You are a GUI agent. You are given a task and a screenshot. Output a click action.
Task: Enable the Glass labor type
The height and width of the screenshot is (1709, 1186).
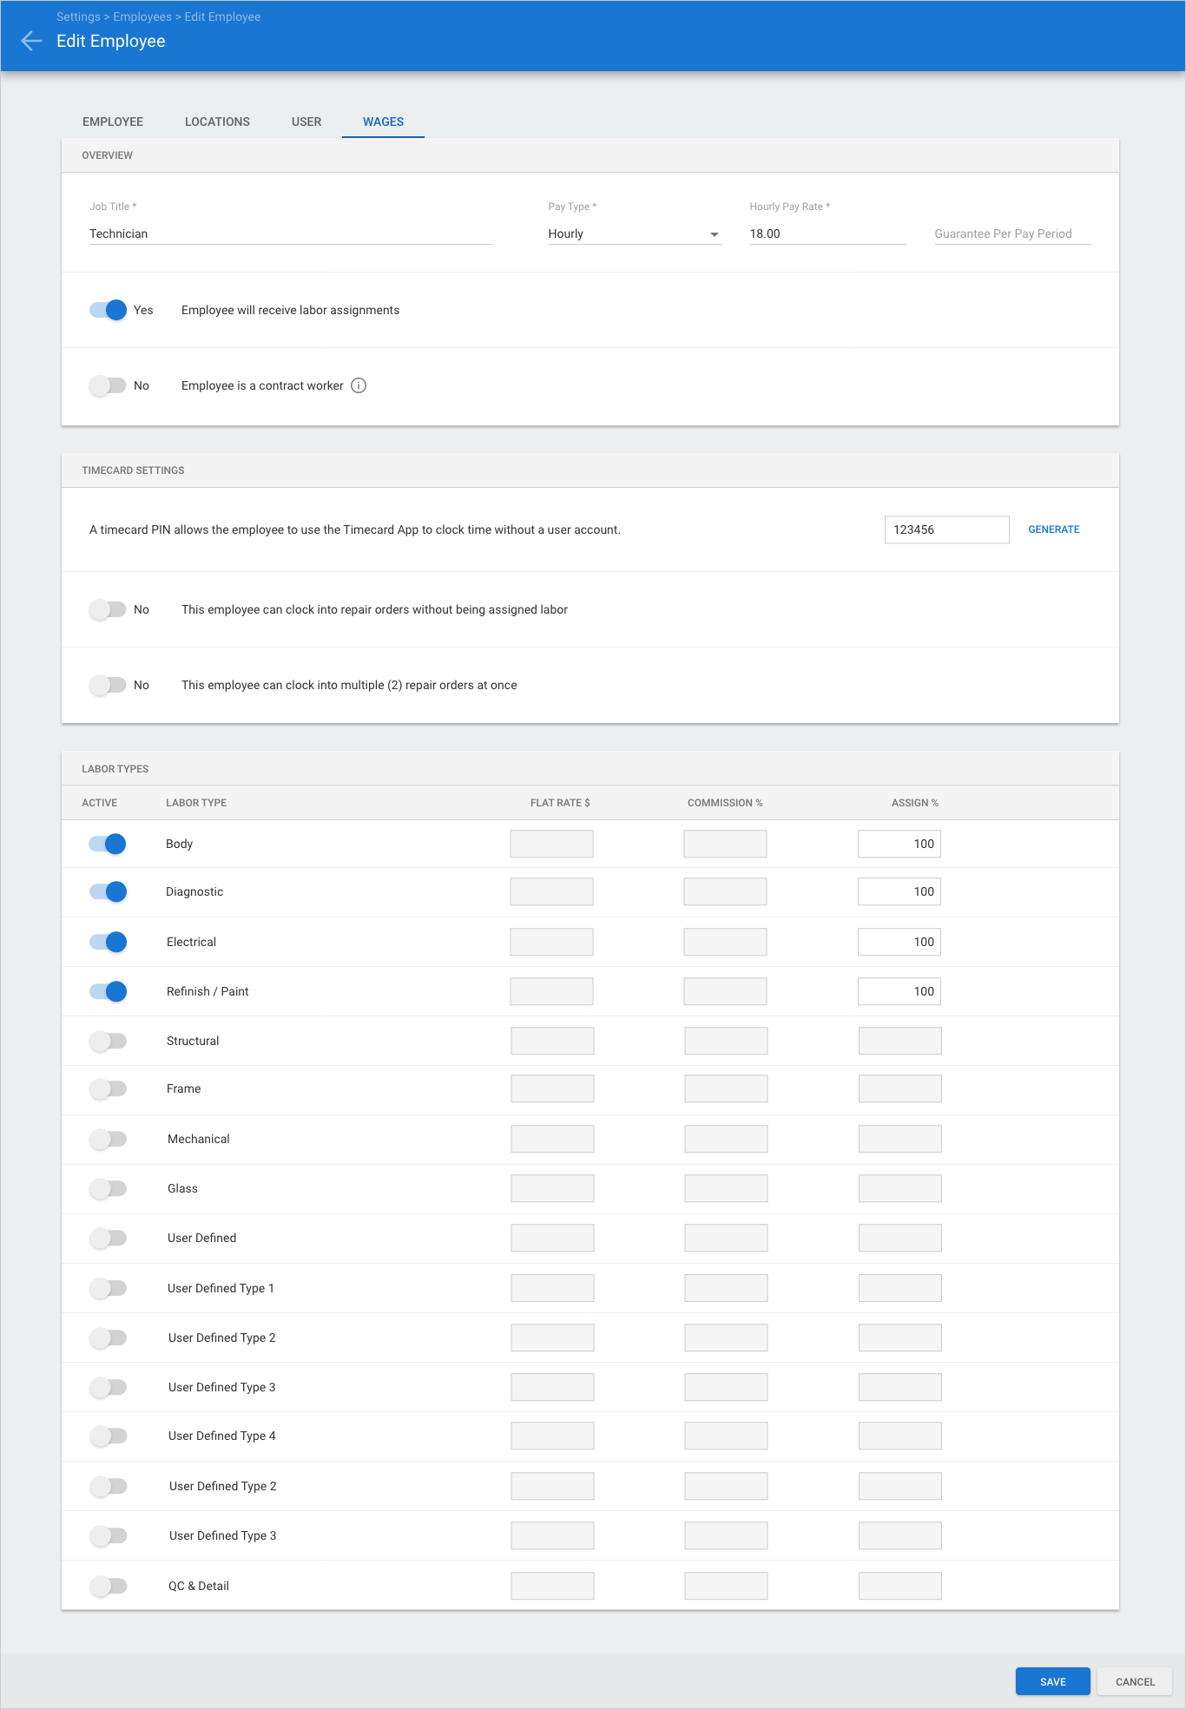coord(109,1188)
